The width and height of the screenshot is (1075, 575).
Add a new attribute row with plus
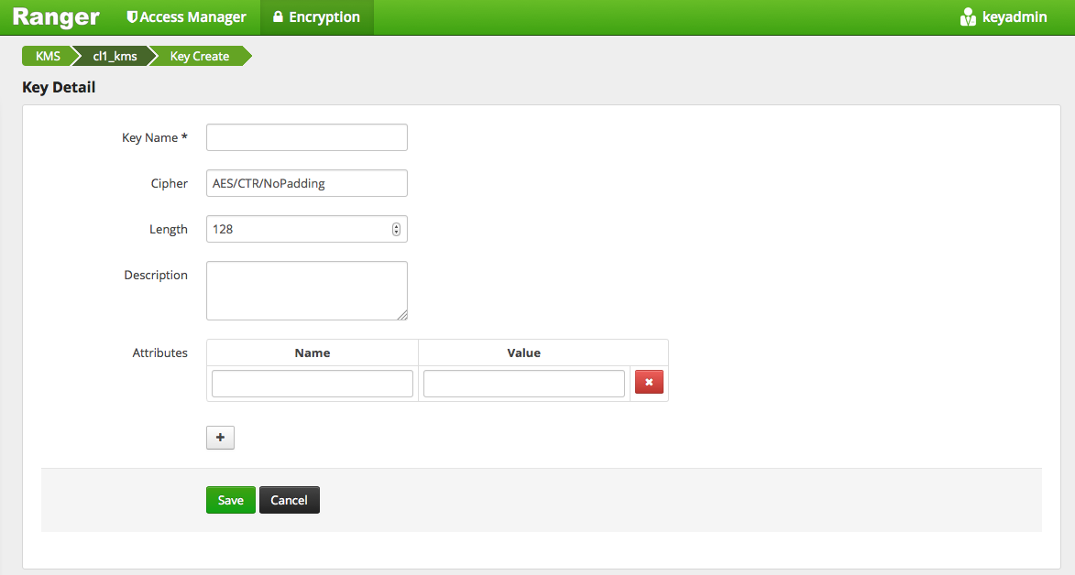point(220,438)
